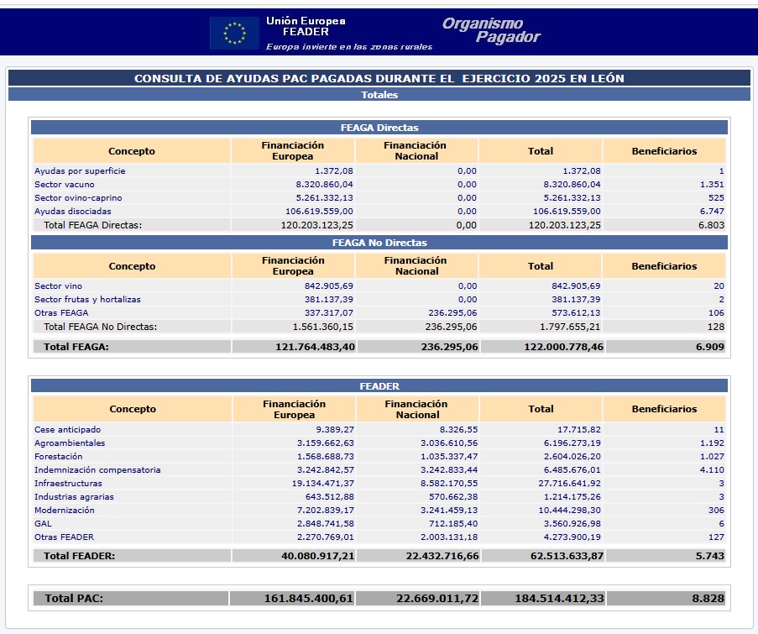
Task: Open the Sector vacuno concept link
Action: (x=65, y=185)
